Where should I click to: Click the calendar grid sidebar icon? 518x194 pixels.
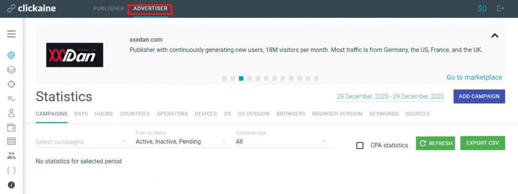coord(12,141)
